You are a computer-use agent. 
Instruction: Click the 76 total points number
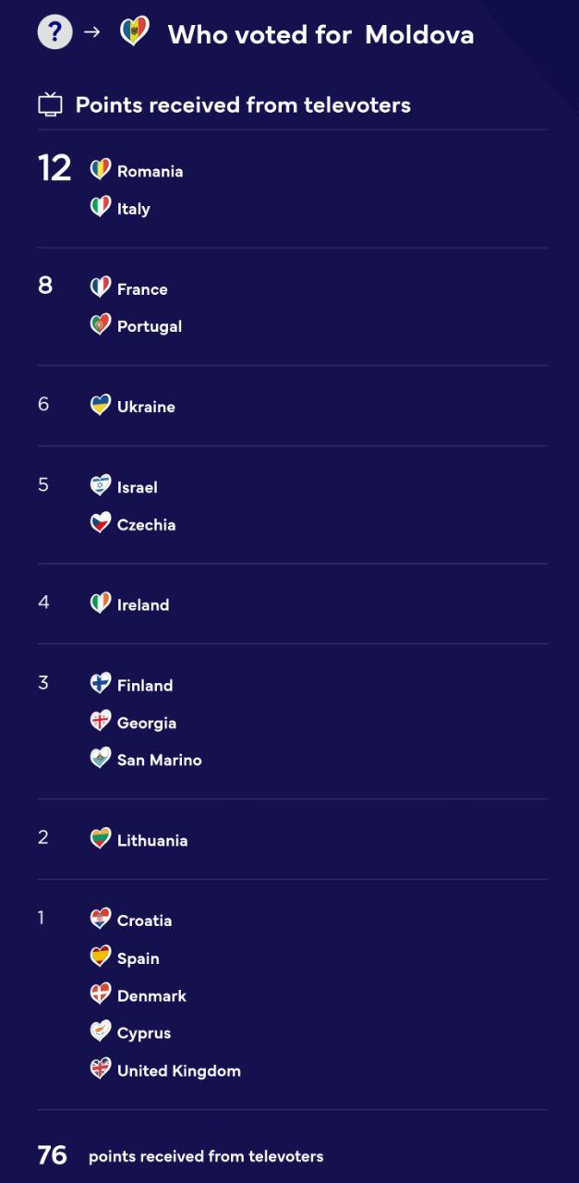tap(53, 1155)
